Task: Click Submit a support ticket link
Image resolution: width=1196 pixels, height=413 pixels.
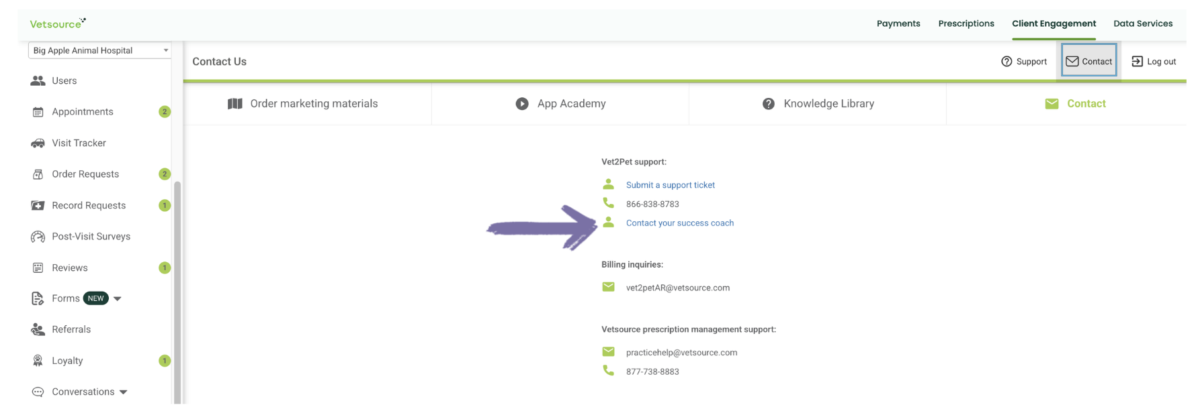Action: coord(671,185)
